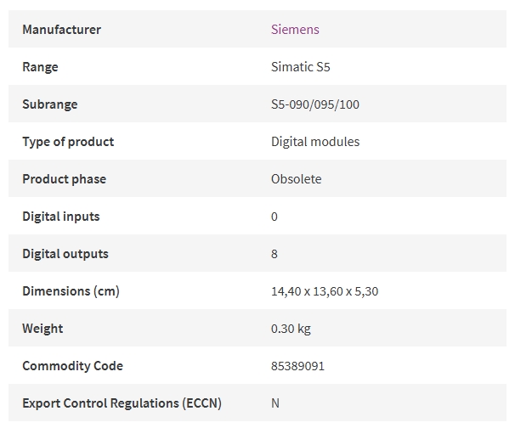Click the ECCN value N
This screenshot has height=428, width=515.
click(275, 403)
